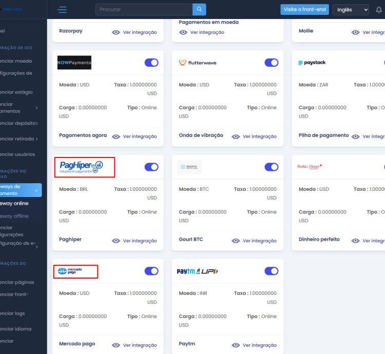Select gateway offline submenu item
The width and height of the screenshot is (385, 354).
click(x=14, y=216)
